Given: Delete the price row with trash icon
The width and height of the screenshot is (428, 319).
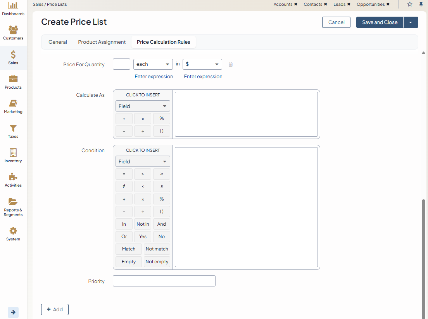Looking at the screenshot, I should tap(231, 64).
